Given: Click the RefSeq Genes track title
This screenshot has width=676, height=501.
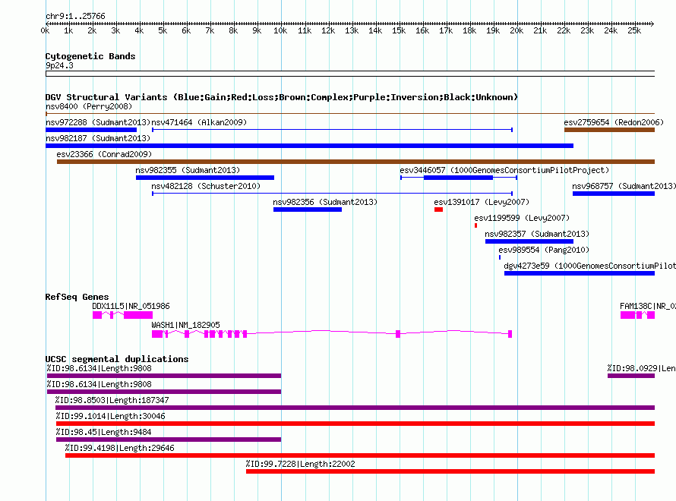Looking at the screenshot, I should coord(77,297).
